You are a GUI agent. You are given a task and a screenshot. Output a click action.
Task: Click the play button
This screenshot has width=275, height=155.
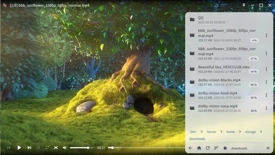[19, 148]
